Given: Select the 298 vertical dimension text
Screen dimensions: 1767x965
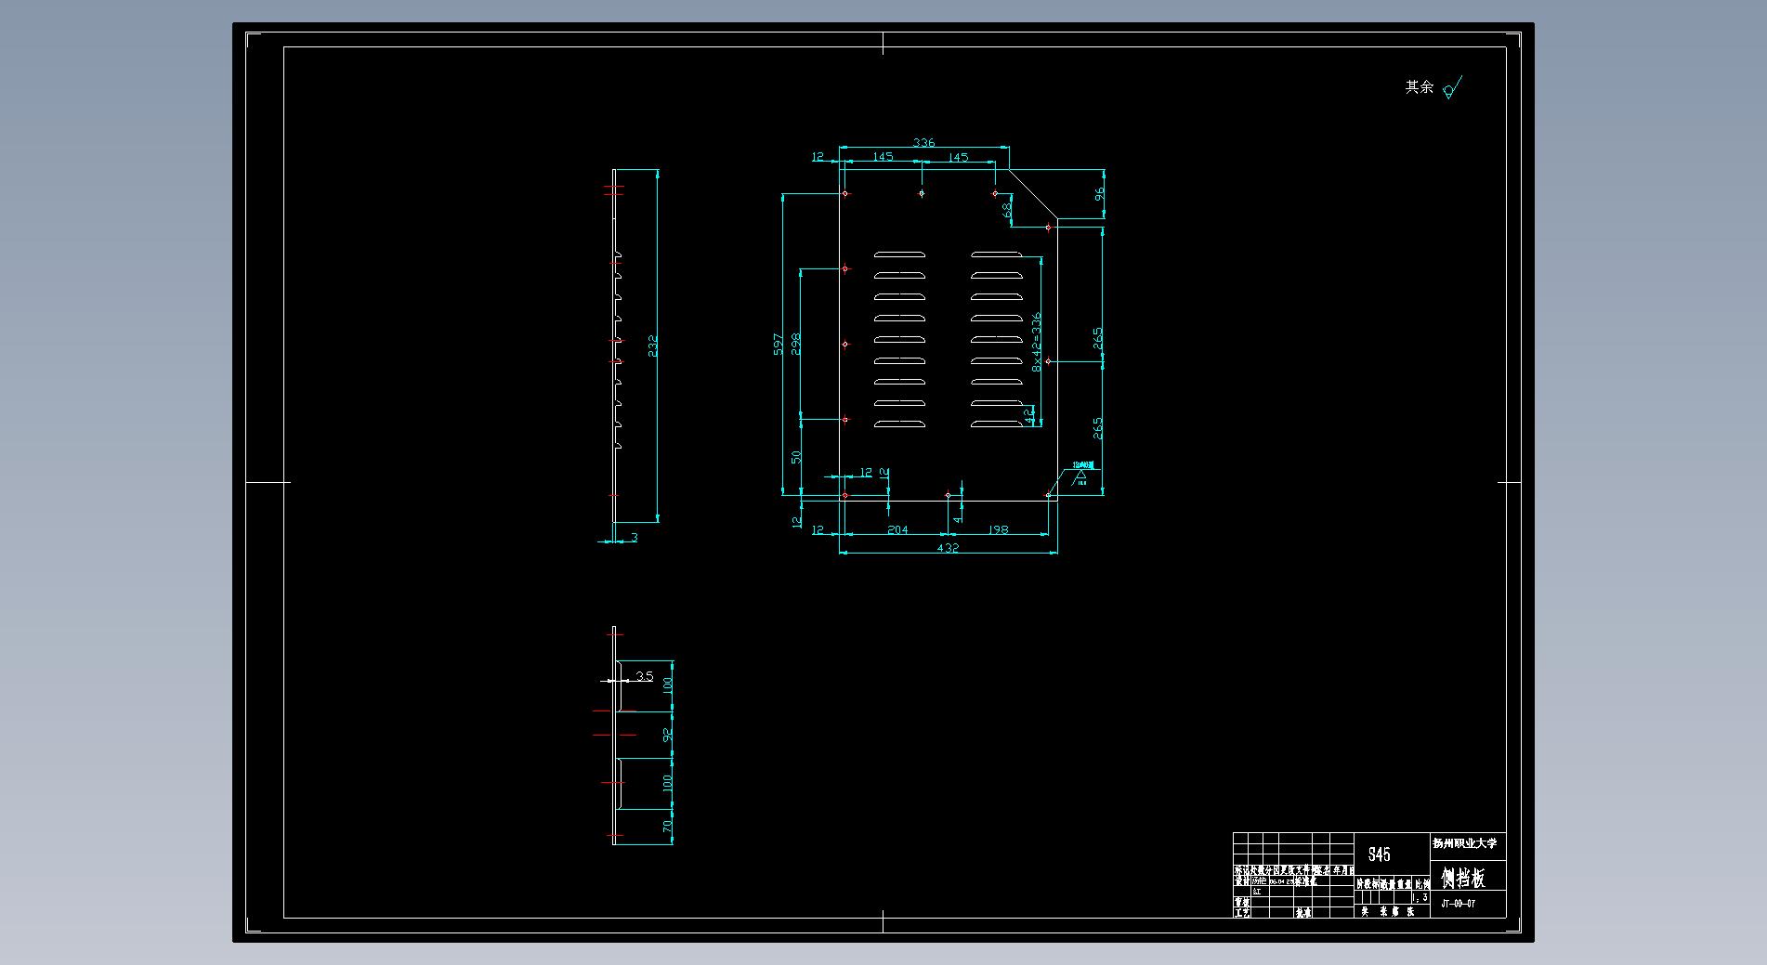Looking at the screenshot, I should tap(795, 345).
